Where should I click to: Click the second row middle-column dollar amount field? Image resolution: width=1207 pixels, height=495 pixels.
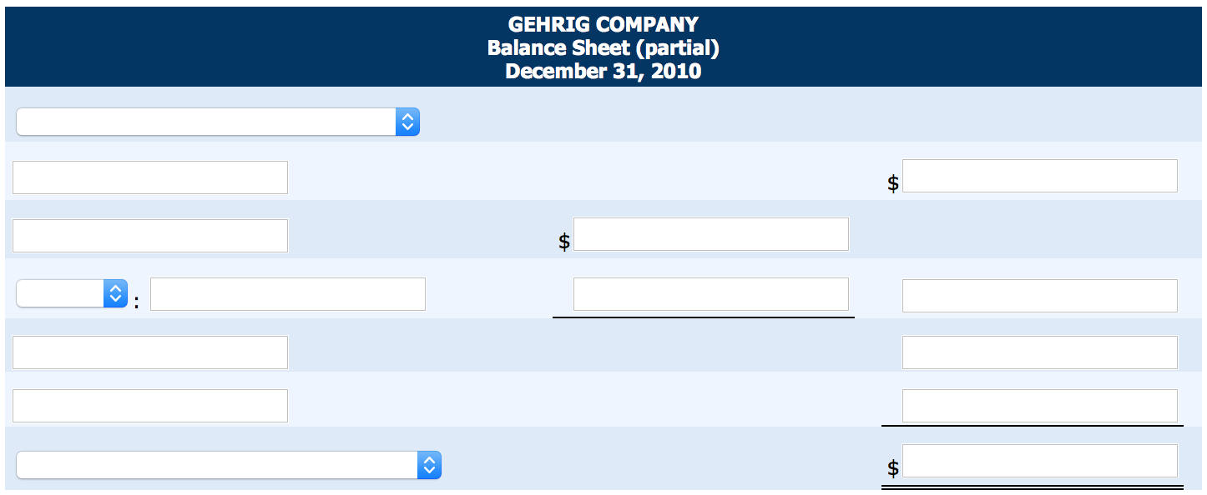click(x=711, y=234)
